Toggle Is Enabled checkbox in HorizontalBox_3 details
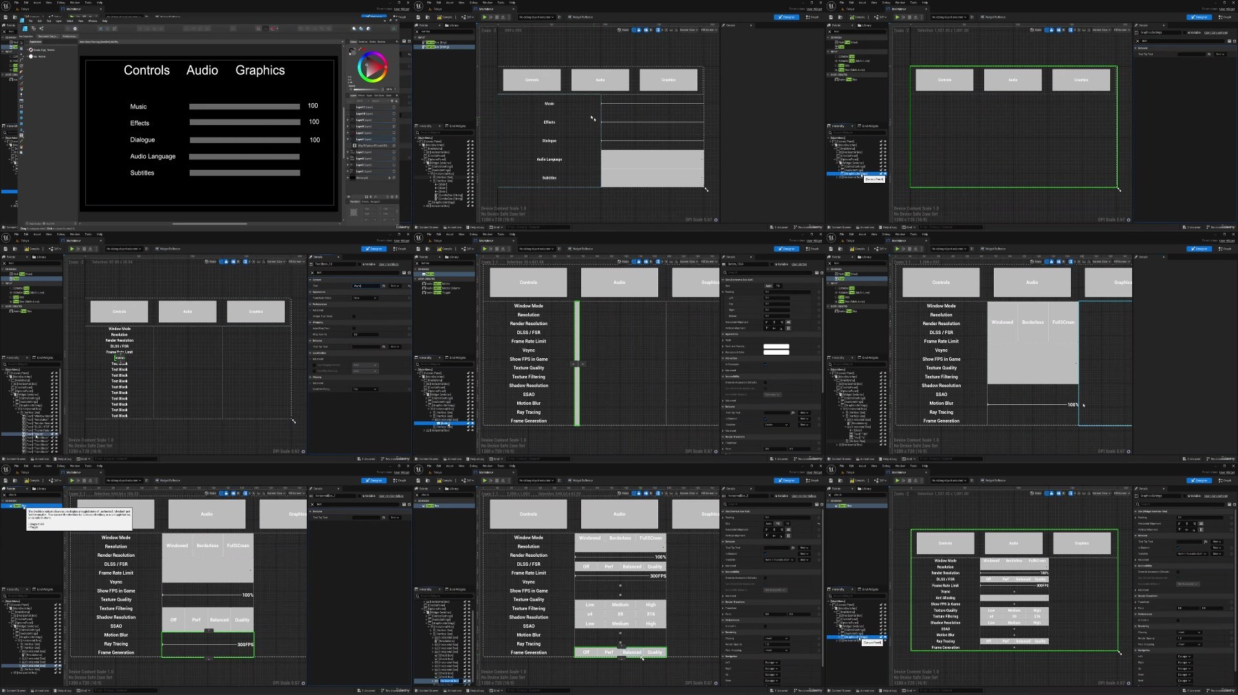The height and width of the screenshot is (695, 1238). [x=765, y=553]
